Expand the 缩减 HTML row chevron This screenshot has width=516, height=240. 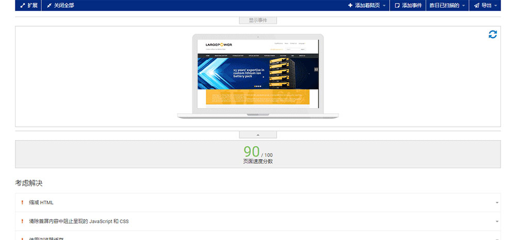click(x=497, y=203)
